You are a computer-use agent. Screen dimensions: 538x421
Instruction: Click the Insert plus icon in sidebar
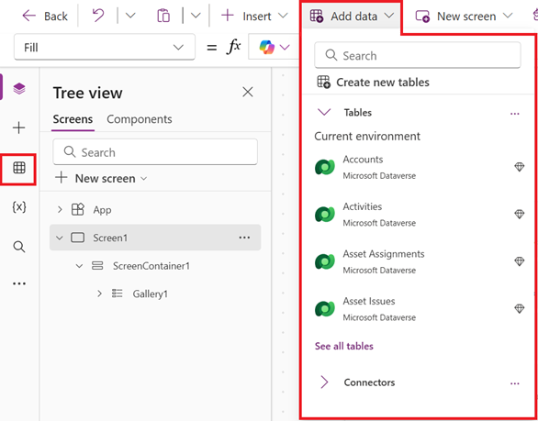[x=19, y=128]
